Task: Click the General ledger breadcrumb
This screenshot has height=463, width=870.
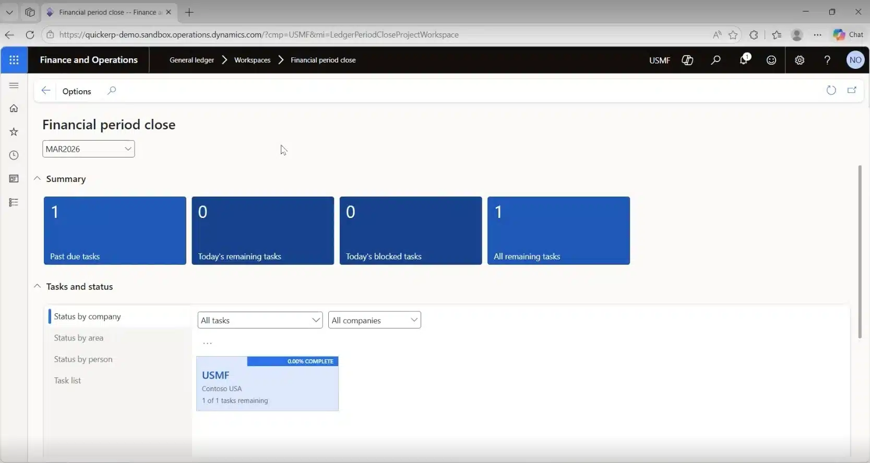Action: [x=192, y=60]
